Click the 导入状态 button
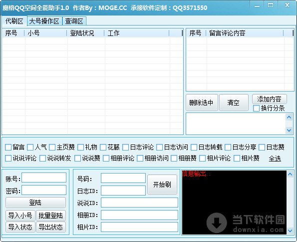This screenshot has height=242, width=297. (20, 227)
